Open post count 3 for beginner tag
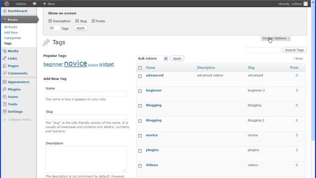The image size is (316, 178). click(x=296, y=90)
